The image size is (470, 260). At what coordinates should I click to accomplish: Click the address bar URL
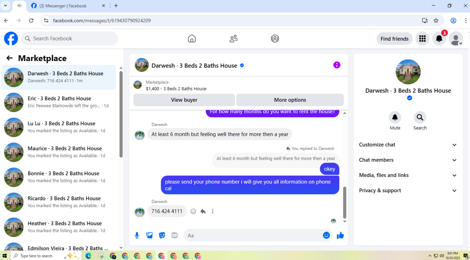102,21
